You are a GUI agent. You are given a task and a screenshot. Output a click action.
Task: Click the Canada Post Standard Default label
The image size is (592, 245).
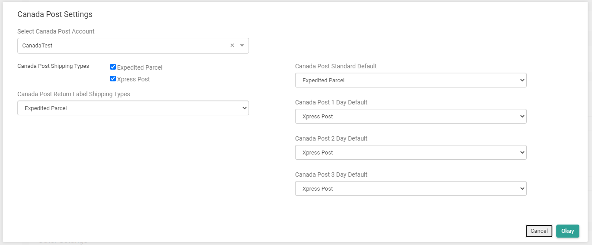336,66
